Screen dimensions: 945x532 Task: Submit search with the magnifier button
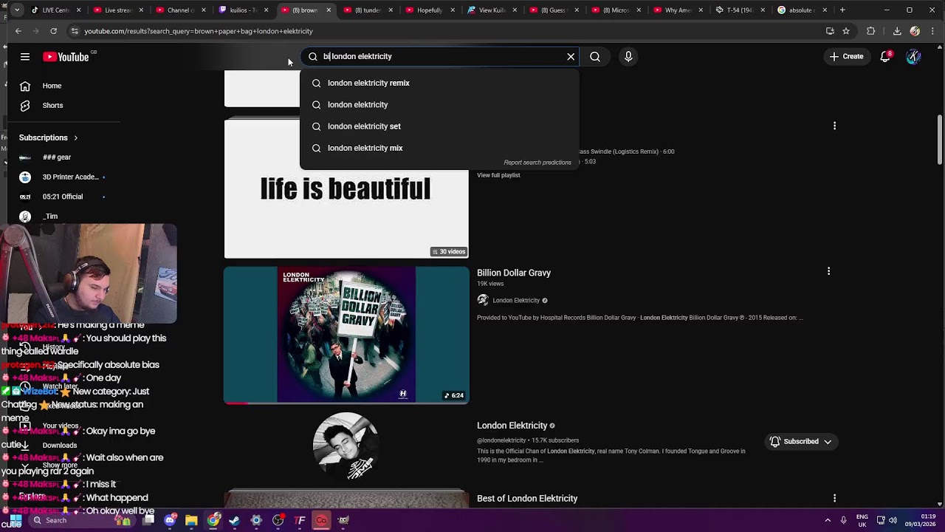click(595, 56)
